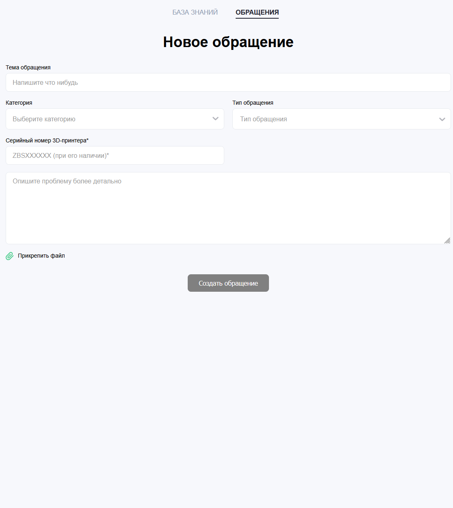Click the Тип обращения label above dropdown
Viewport: 453px width, 508px height.
(253, 103)
